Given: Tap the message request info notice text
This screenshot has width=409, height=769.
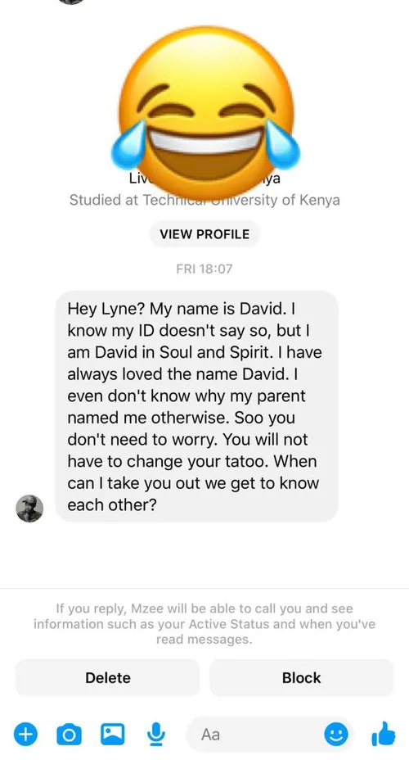Looking at the screenshot, I should coord(204,624).
